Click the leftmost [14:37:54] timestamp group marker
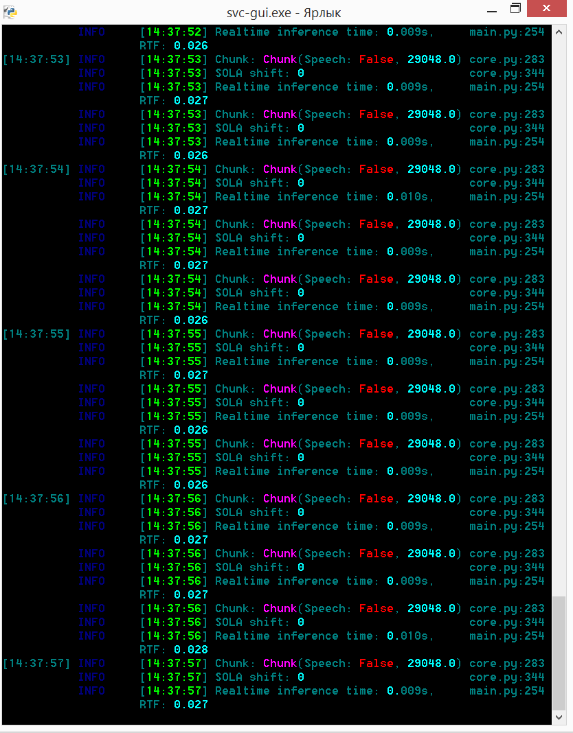Image resolution: width=573 pixels, height=733 pixels. point(37,170)
